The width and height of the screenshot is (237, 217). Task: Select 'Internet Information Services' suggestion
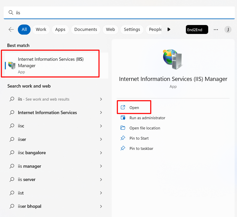click(57, 113)
